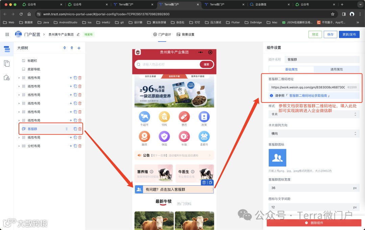
Task: Click the 保存 button
Action: click(330, 34)
